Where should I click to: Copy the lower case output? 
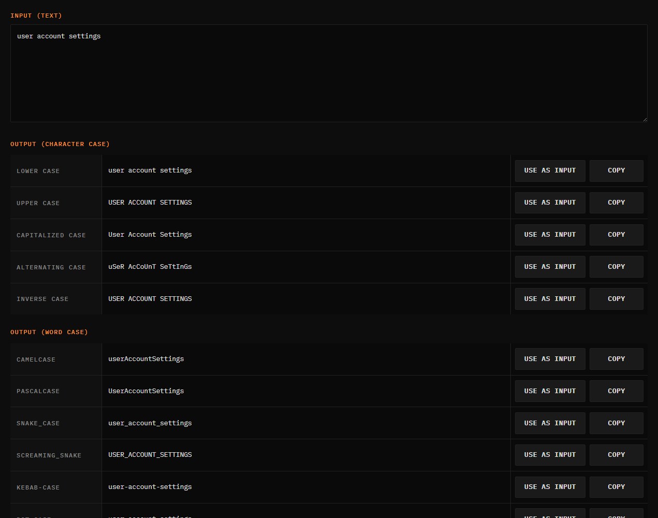coord(617,170)
